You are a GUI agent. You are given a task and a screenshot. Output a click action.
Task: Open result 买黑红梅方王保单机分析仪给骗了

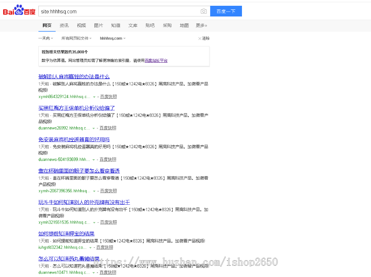pyautogui.click(x=76, y=108)
